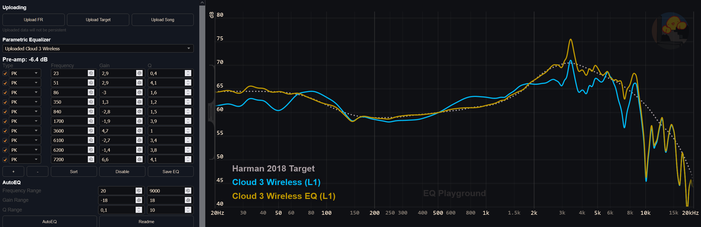Open filter type dropdown for 6200 Hz band
This screenshot has width=701, height=227.
point(25,150)
